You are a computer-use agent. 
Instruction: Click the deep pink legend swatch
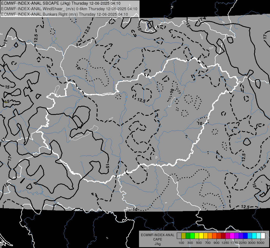pyautogui.click(x=228, y=236)
